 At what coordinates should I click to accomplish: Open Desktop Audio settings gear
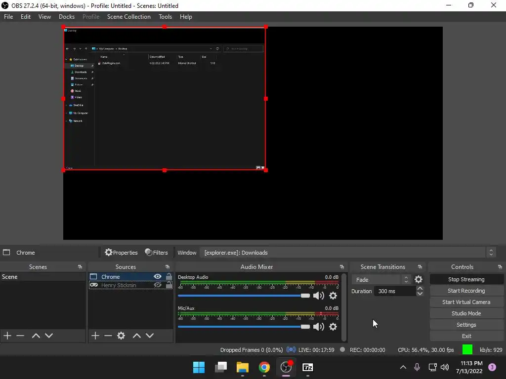(333, 296)
